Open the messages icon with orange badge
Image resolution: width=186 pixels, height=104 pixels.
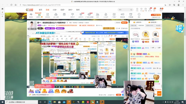[x=154, y=10]
